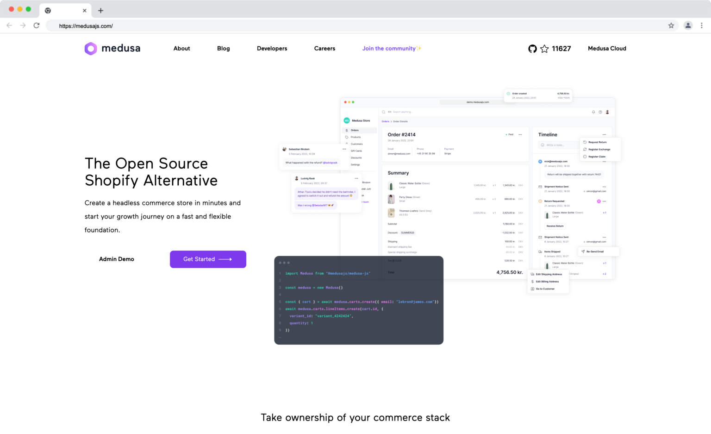
Task: Select Developers in the navigation bar
Action: coord(272,48)
